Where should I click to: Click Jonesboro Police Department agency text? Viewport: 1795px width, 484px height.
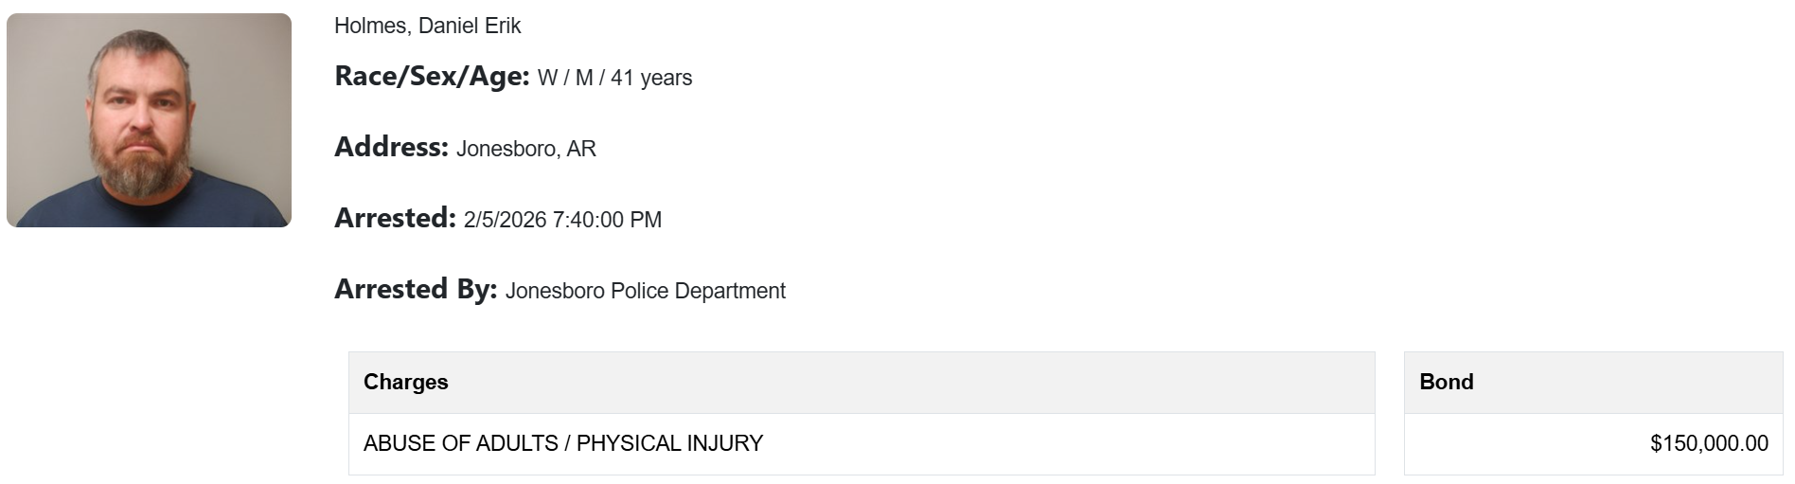(x=645, y=291)
